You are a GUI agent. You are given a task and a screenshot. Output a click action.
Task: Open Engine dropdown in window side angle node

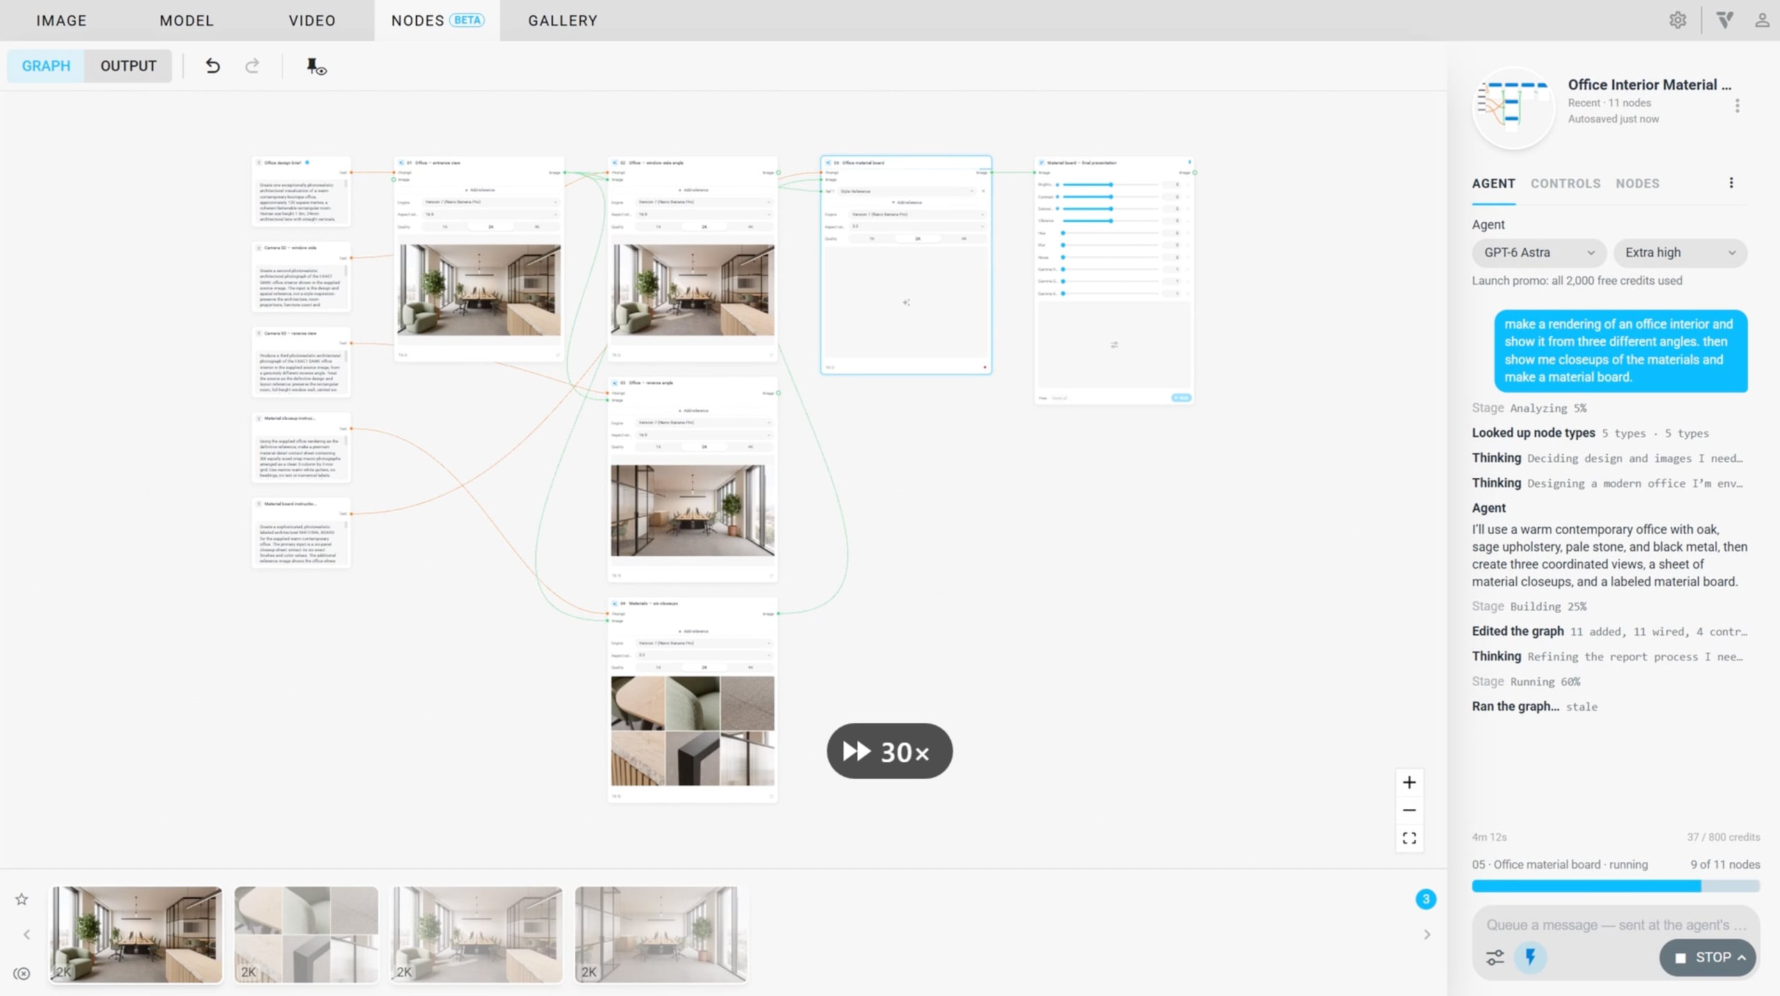705,202
